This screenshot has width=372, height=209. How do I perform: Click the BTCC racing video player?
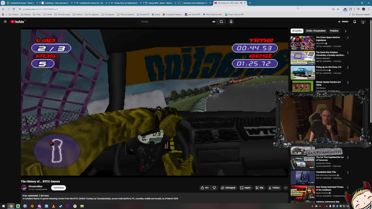pyautogui.click(x=154, y=102)
